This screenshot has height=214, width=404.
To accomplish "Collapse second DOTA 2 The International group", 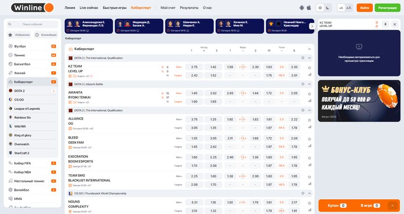I will coord(309,111).
